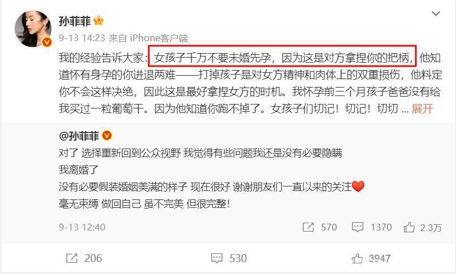Open the 9-13 12:40 original post timestamp
The height and width of the screenshot is (274, 456).
click(x=82, y=227)
